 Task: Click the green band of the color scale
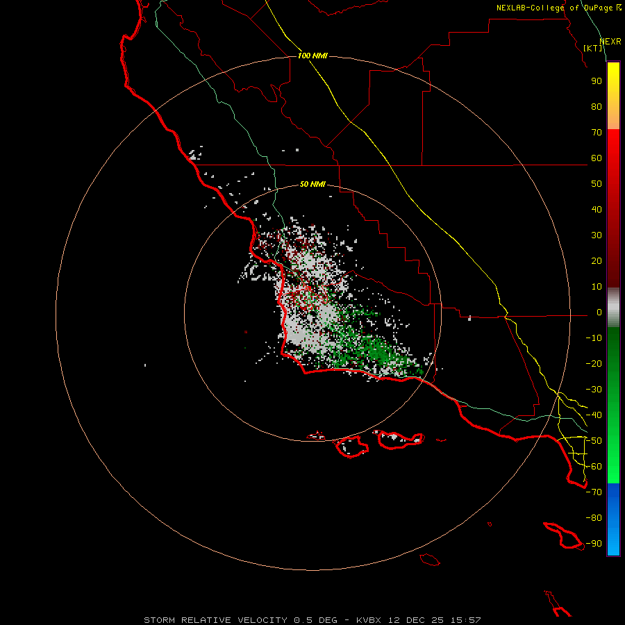(613, 406)
